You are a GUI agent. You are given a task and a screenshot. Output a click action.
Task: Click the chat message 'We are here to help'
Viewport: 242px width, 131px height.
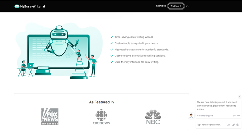pos(217,106)
